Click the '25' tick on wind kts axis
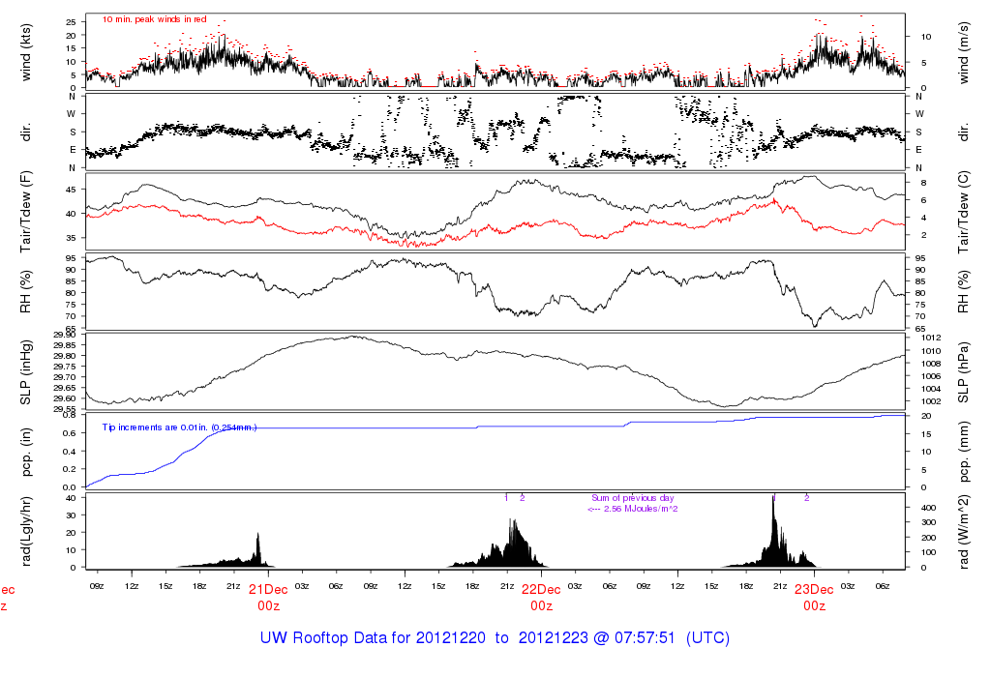The image size is (991, 677). pyautogui.click(x=72, y=22)
